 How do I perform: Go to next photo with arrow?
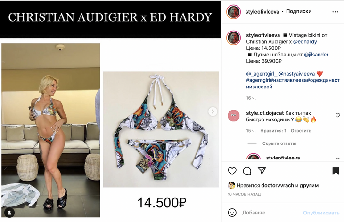pos(213,111)
